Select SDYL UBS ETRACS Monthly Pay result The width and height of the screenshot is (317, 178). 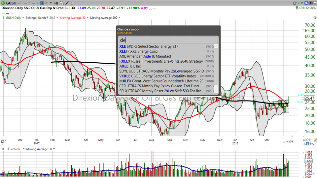click(166, 71)
